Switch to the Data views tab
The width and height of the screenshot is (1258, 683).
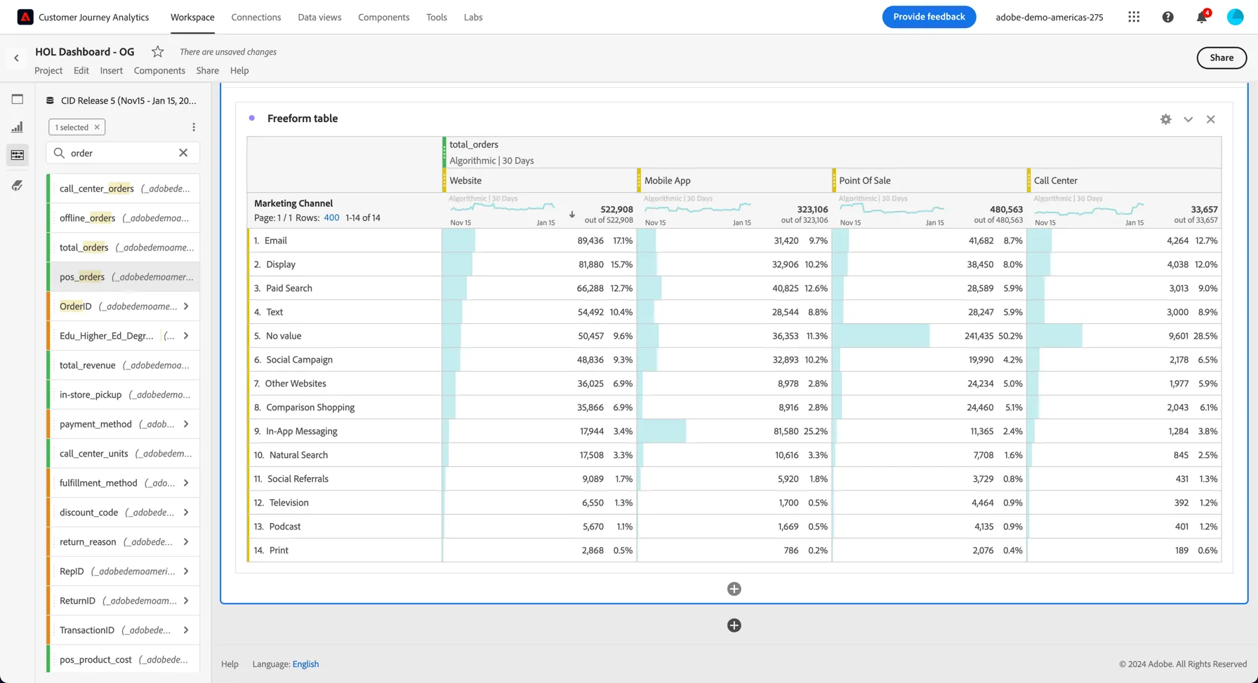(319, 17)
